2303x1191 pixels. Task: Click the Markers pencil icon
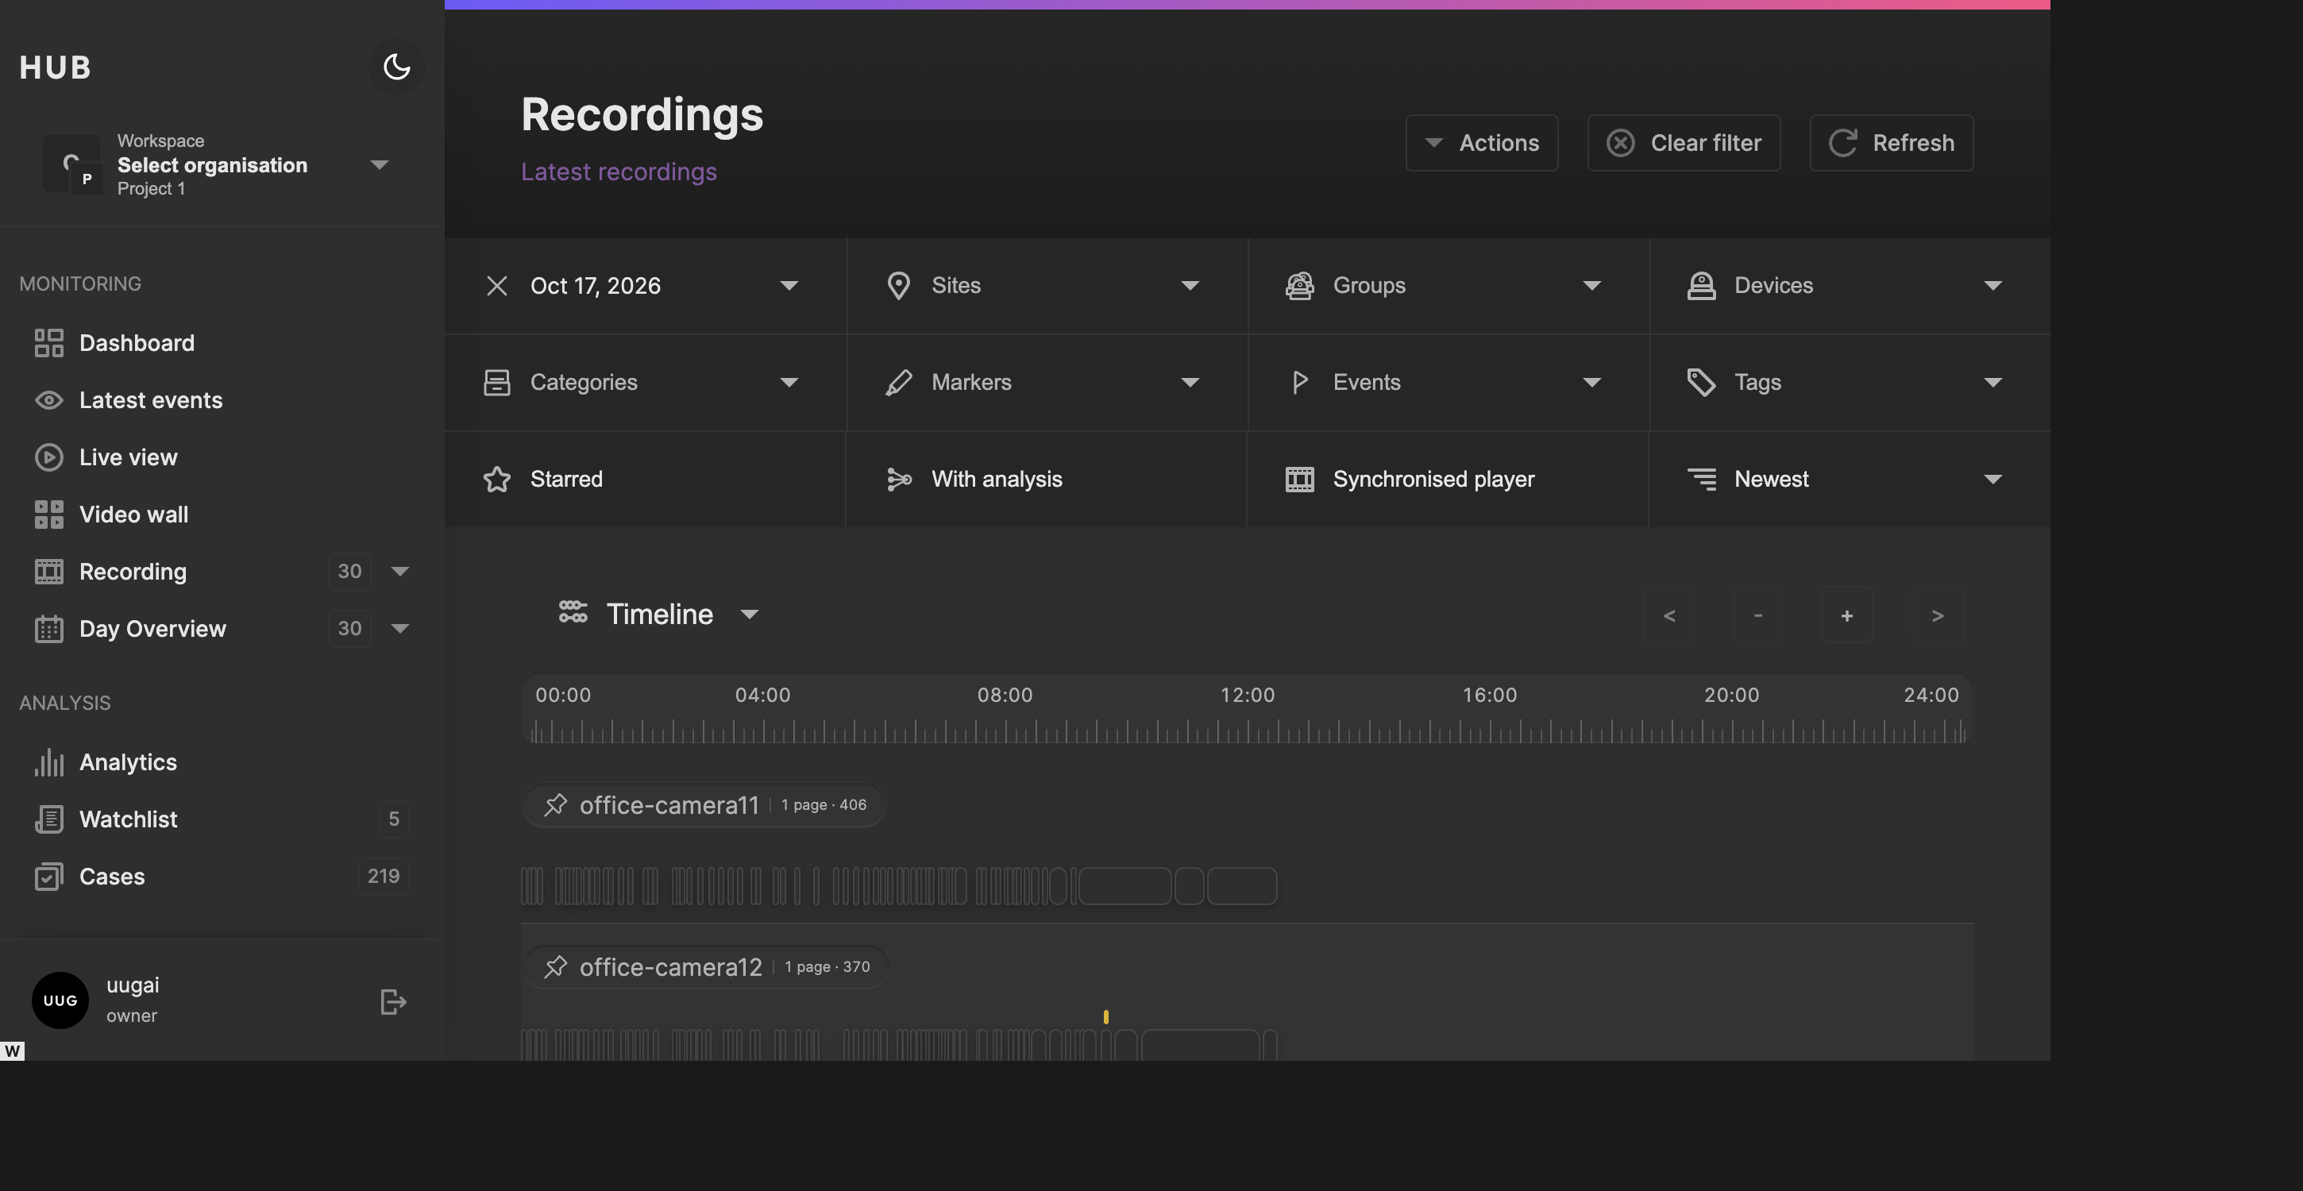click(x=898, y=383)
